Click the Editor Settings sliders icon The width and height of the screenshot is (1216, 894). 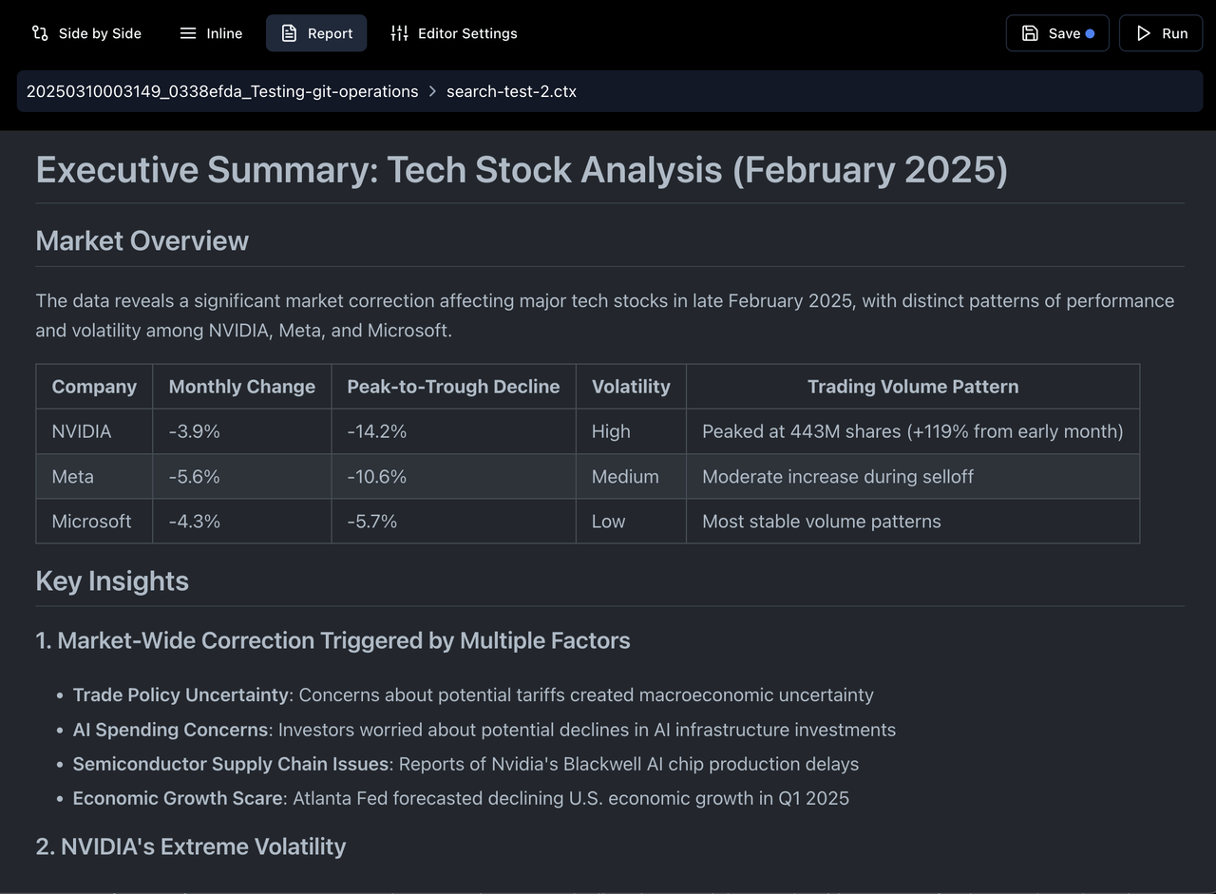click(399, 33)
